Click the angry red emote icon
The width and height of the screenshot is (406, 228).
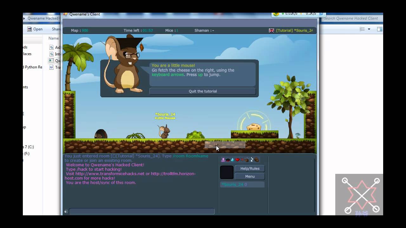pyautogui.click(x=242, y=160)
